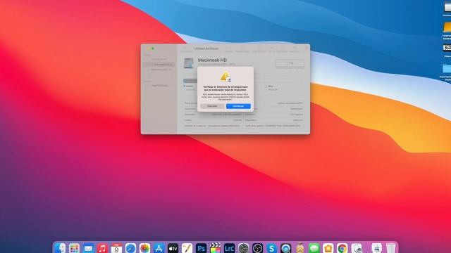Launch Photoshop from the Dock
This screenshot has width=451, height=253.
pyautogui.click(x=201, y=248)
